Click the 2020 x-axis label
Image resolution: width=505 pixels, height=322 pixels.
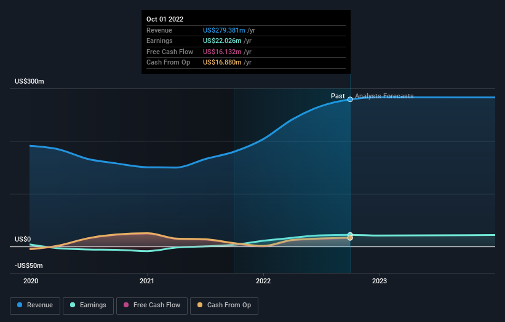click(x=31, y=281)
